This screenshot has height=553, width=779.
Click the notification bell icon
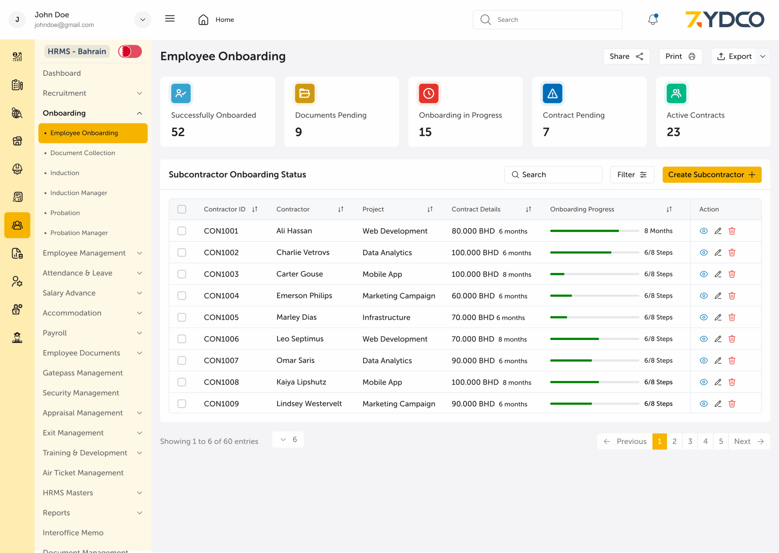coord(652,19)
